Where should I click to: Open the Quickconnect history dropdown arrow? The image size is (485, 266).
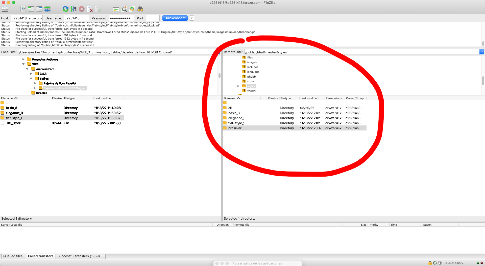[x=192, y=18]
